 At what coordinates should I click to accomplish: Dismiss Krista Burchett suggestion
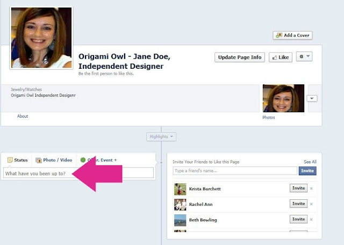coord(311,189)
